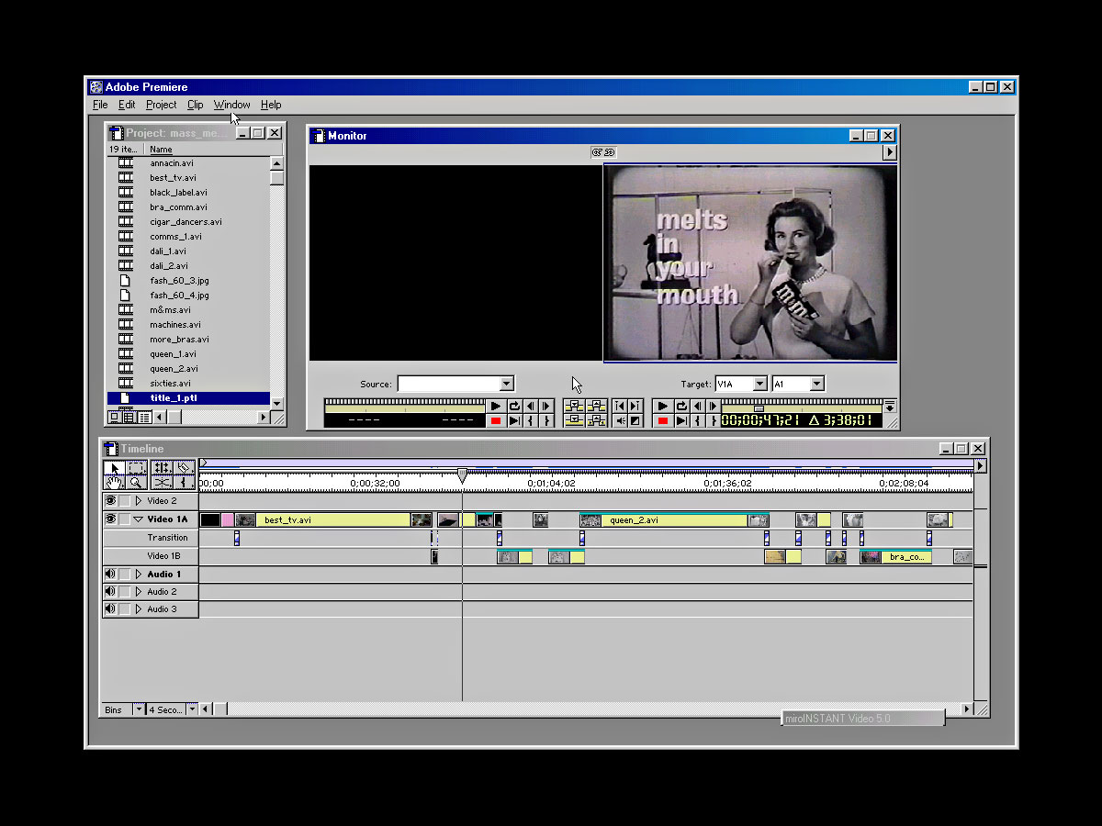Select the In Point tool in Timeline

[184, 483]
